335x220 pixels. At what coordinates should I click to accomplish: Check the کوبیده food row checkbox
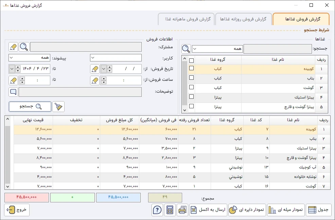point(191,68)
